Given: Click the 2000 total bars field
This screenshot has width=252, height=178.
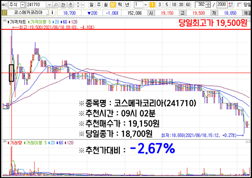Looking at the screenshot, I should [x=222, y=5].
